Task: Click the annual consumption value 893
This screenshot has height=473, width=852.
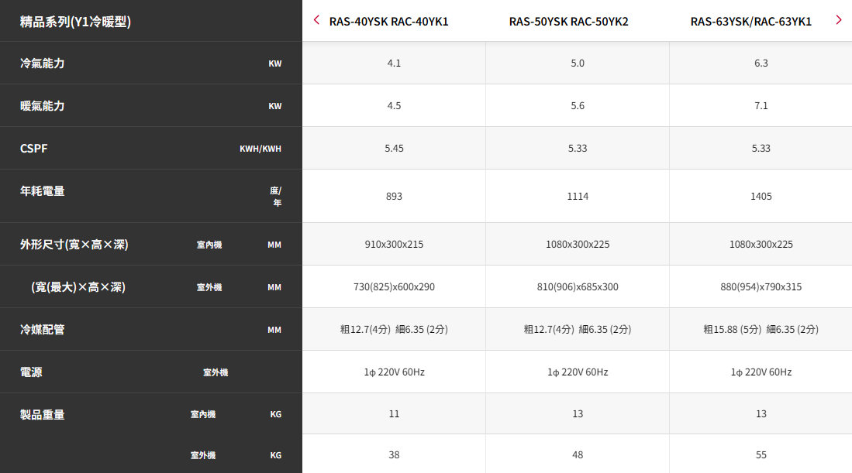Action: pos(394,197)
